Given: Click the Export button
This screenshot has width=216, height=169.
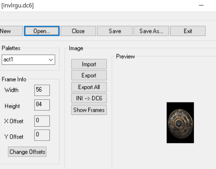Looking at the screenshot, I should (x=89, y=76).
